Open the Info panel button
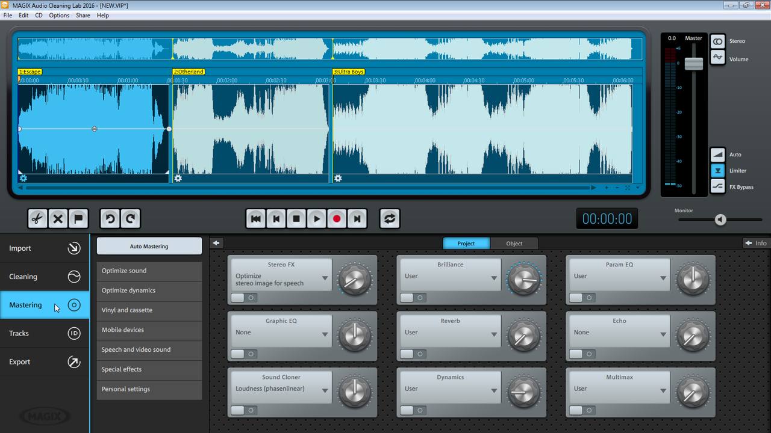This screenshot has height=433, width=771. point(757,243)
